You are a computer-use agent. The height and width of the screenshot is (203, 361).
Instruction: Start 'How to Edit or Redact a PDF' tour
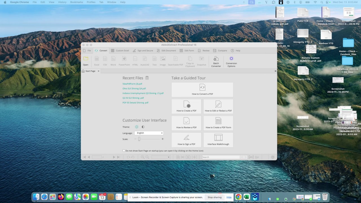218,106
